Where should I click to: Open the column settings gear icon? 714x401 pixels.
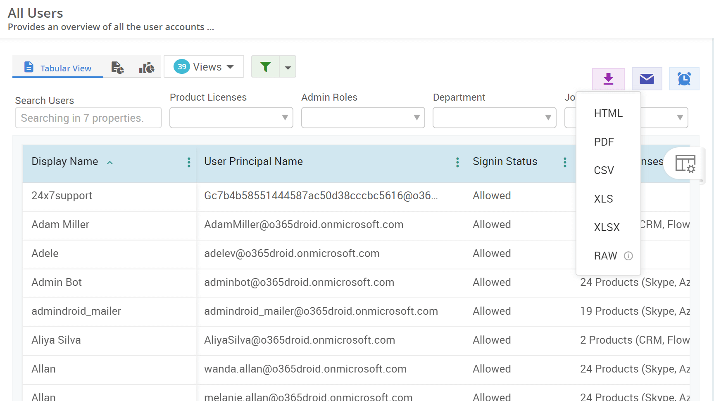click(x=685, y=164)
